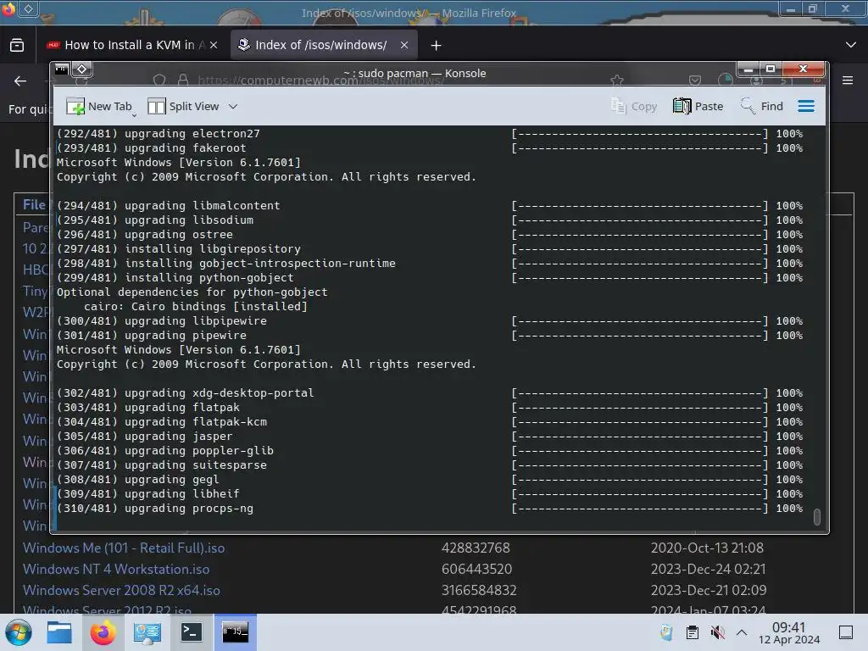Open the system settings taskbar icon
The width and height of the screenshot is (868, 651).
point(147,632)
